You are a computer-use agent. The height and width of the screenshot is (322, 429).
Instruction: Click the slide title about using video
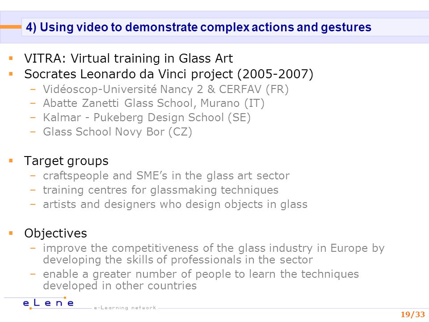tap(198, 27)
